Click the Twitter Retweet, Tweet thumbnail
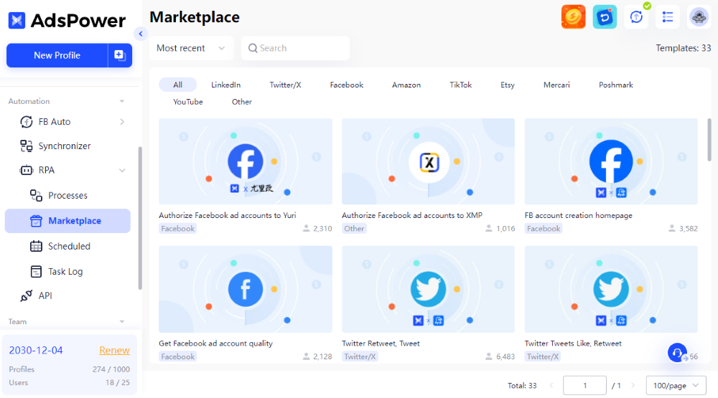 [x=428, y=289]
